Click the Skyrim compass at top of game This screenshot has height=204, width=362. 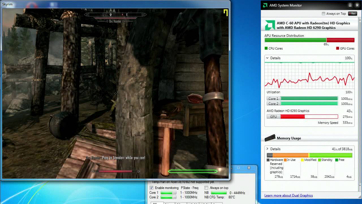tap(115, 14)
